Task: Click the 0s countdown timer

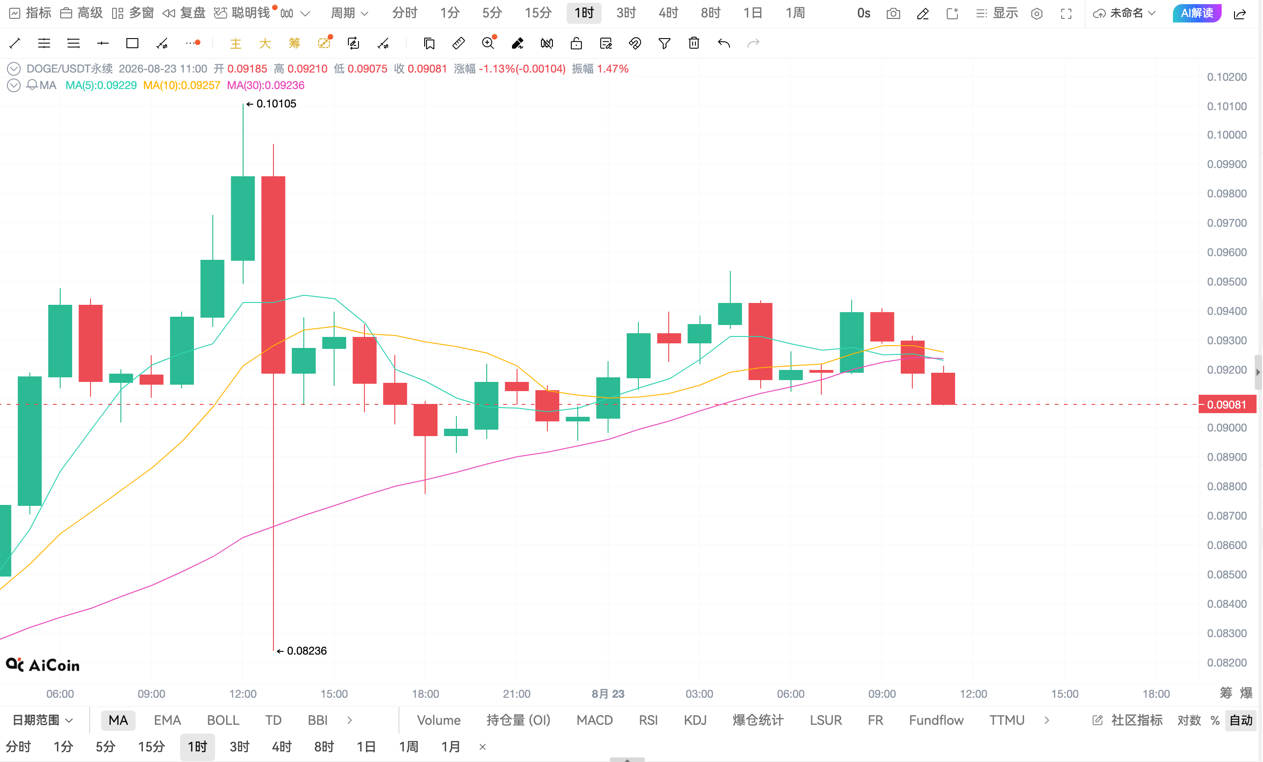Action: [864, 13]
